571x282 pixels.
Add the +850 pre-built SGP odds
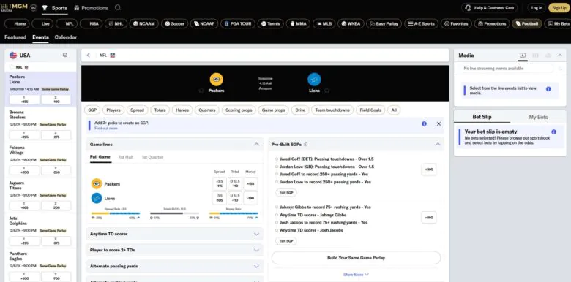[428, 217]
